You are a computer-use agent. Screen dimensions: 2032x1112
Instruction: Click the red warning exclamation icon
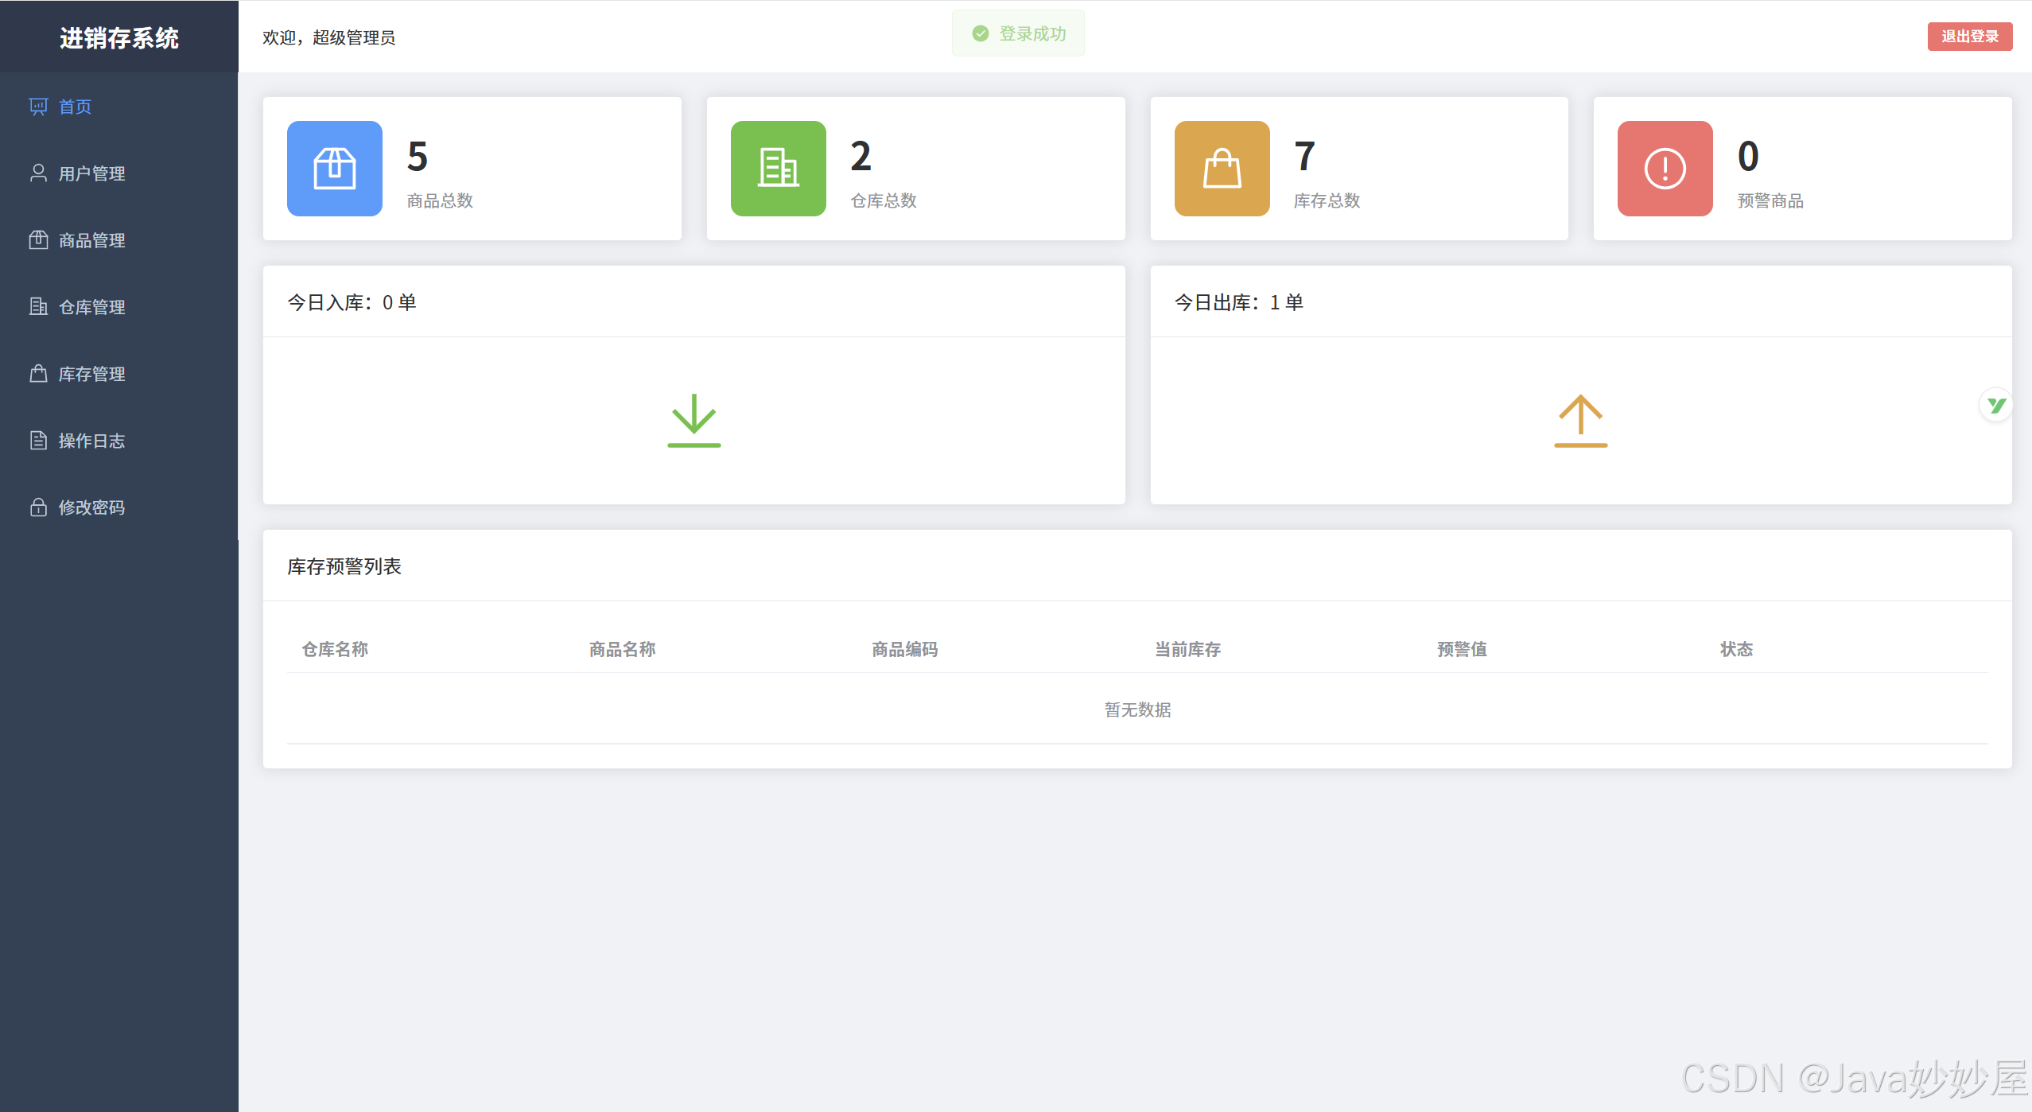[x=1665, y=169]
